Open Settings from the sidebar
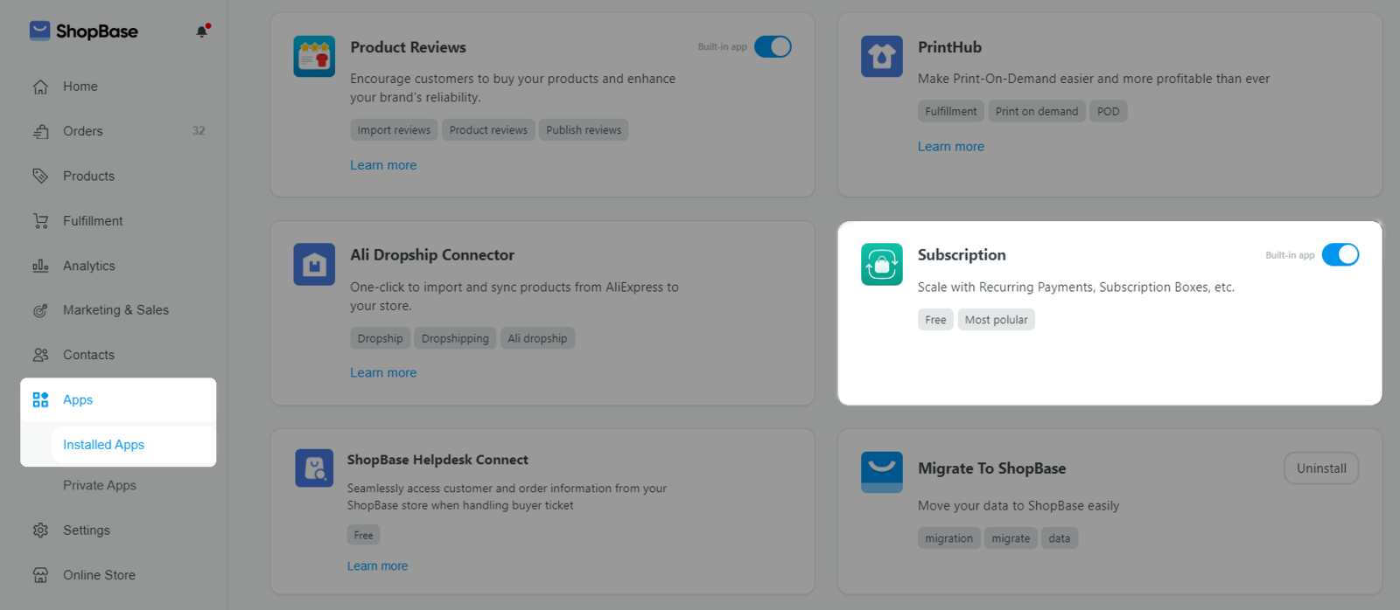 click(87, 530)
